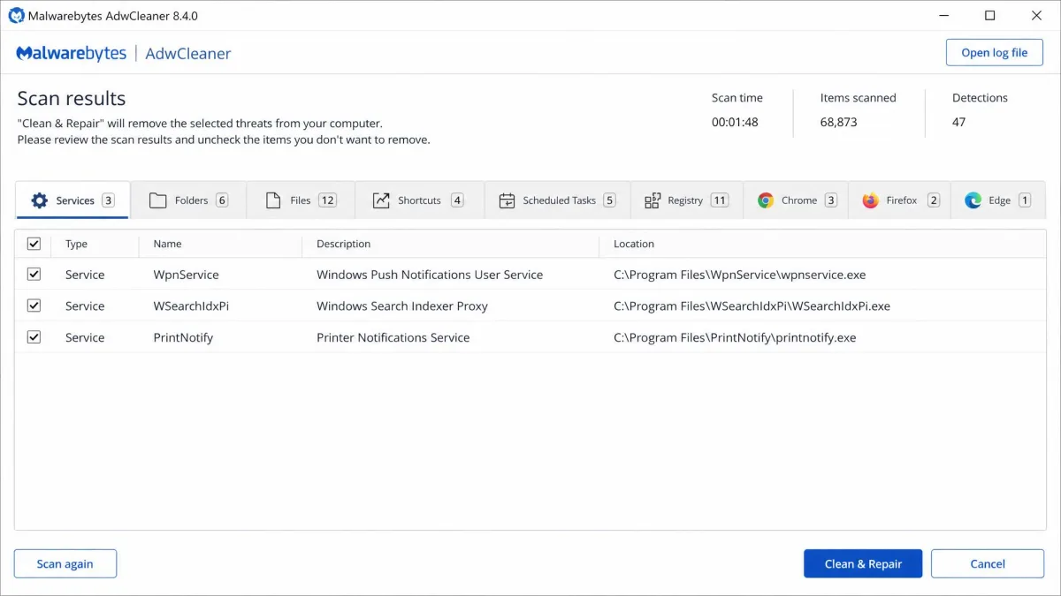Click the Items scanned value 68,873

click(x=838, y=122)
